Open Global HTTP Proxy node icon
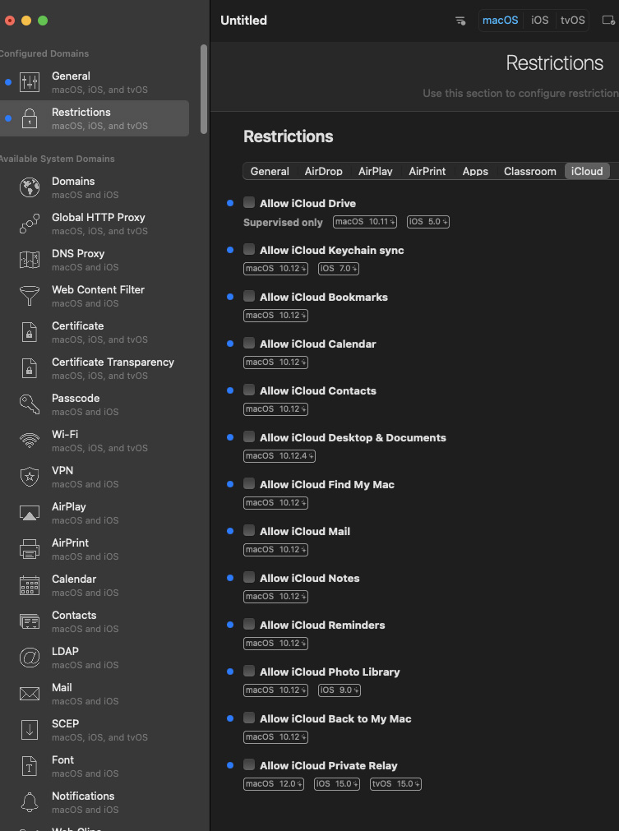This screenshot has height=831, width=619. pos(30,224)
